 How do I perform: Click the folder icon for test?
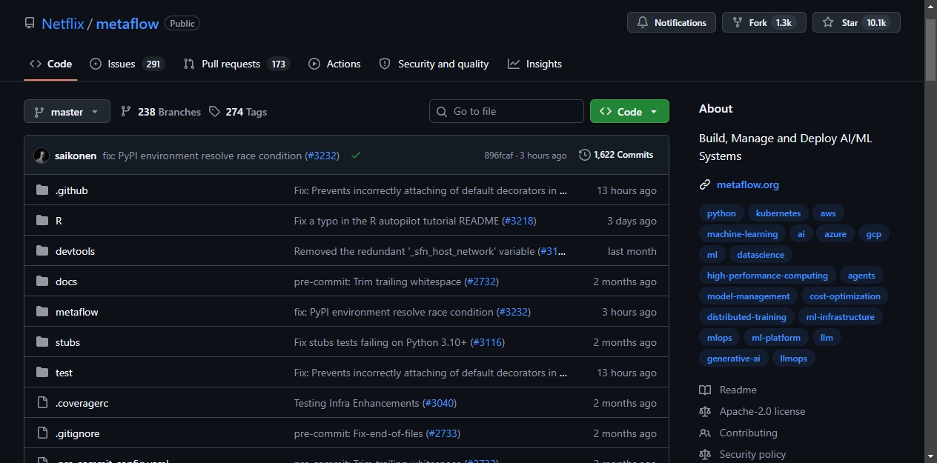point(42,373)
